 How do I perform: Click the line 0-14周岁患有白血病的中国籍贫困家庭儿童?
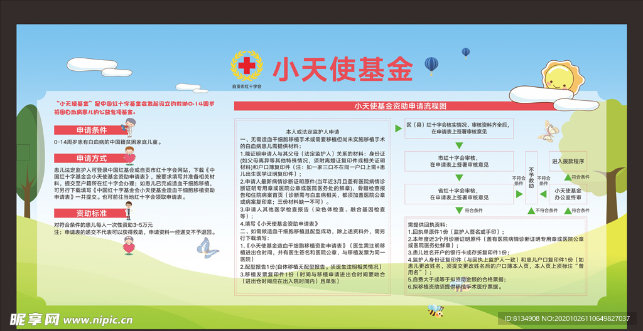[x=109, y=142]
